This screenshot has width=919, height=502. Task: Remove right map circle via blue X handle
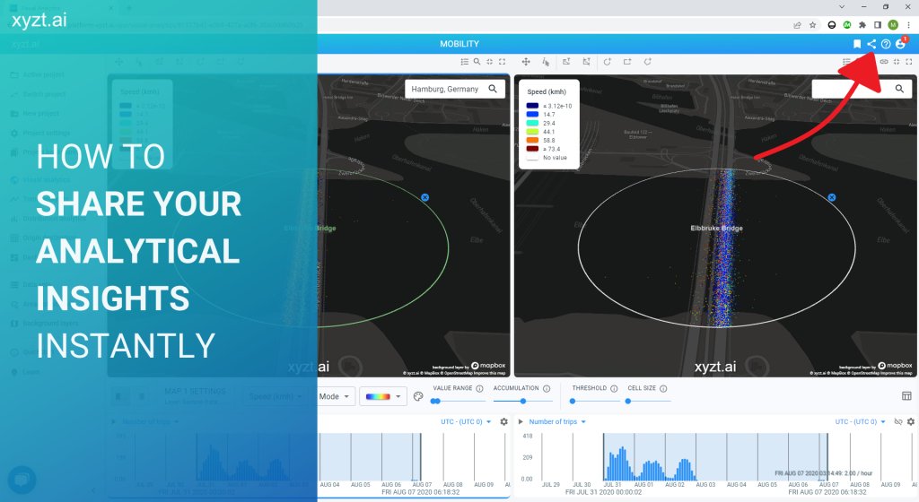(832, 198)
